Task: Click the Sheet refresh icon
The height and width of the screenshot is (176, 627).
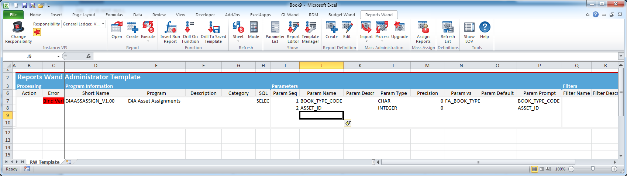Action: 238,27
